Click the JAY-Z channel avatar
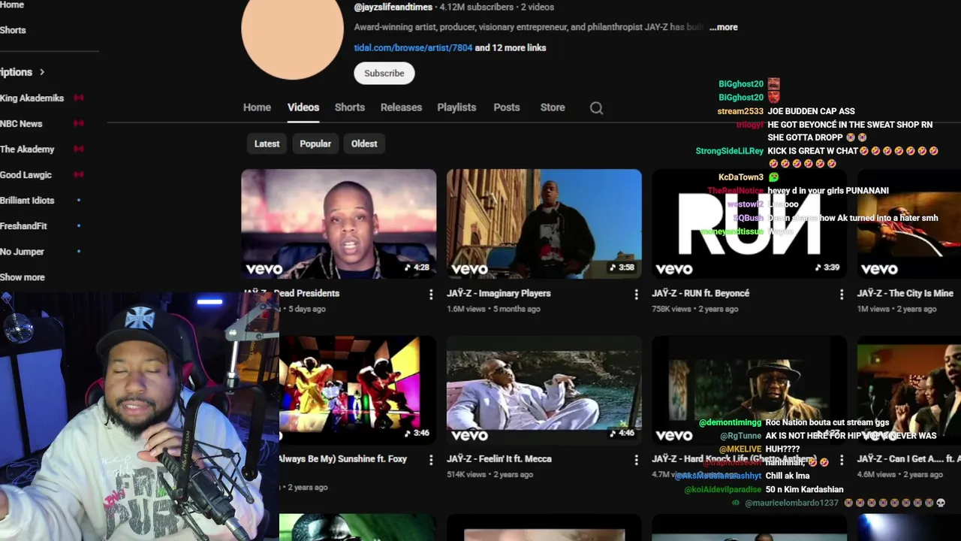 [x=292, y=30]
